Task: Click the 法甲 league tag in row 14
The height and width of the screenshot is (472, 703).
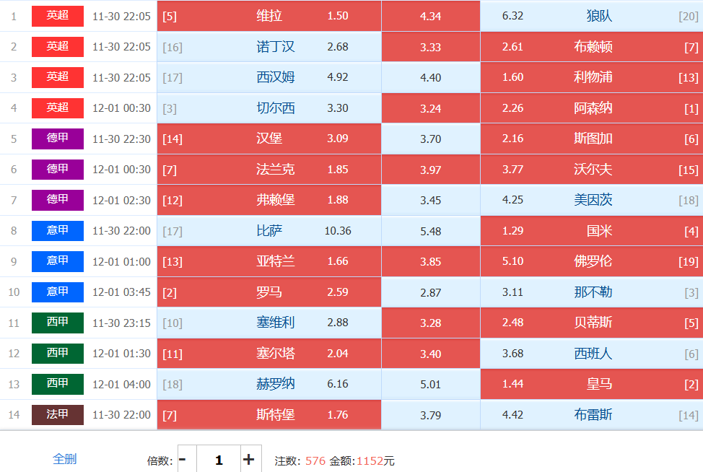Action: tap(58, 415)
